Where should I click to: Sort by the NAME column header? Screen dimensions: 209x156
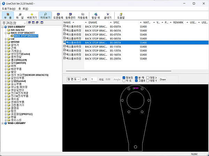pos(73,22)
